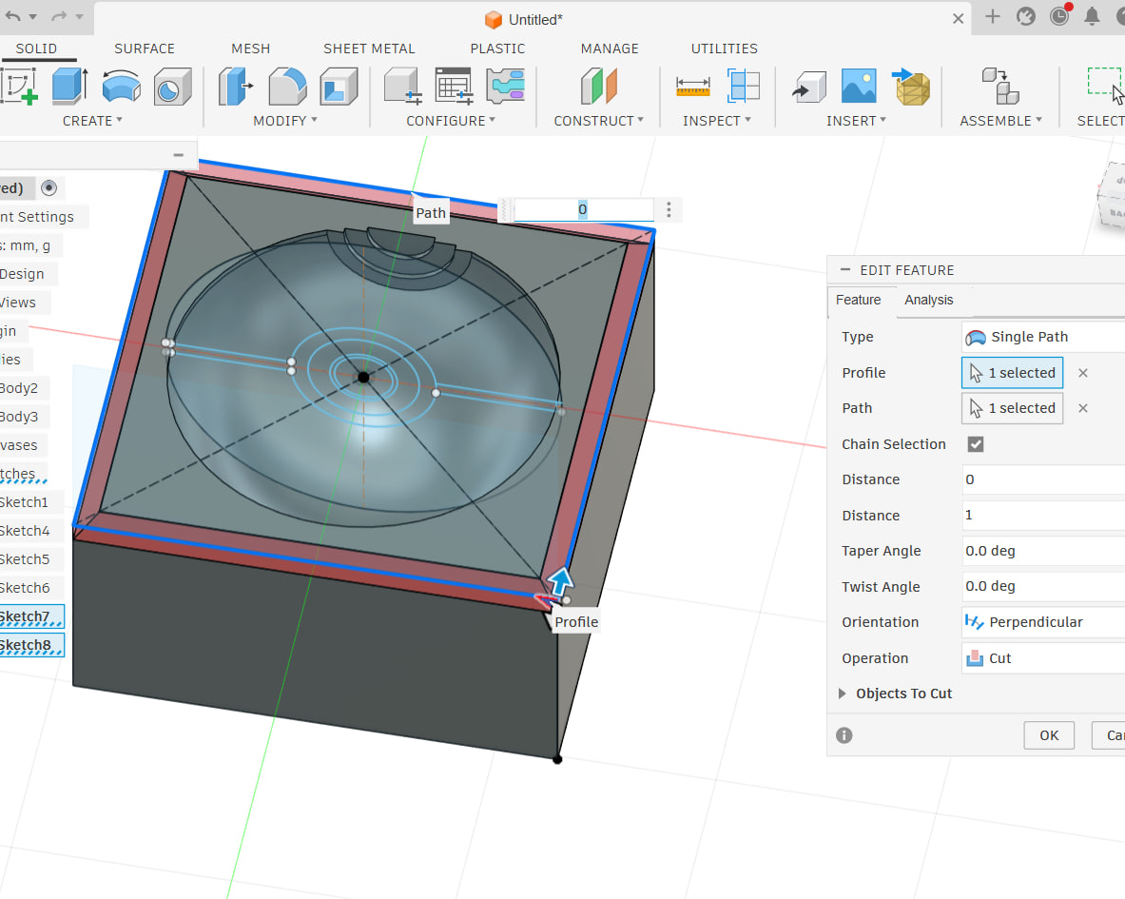Select the Create Sketch tool
The height and width of the screenshot is (899, 1125).
coord(19,87)
